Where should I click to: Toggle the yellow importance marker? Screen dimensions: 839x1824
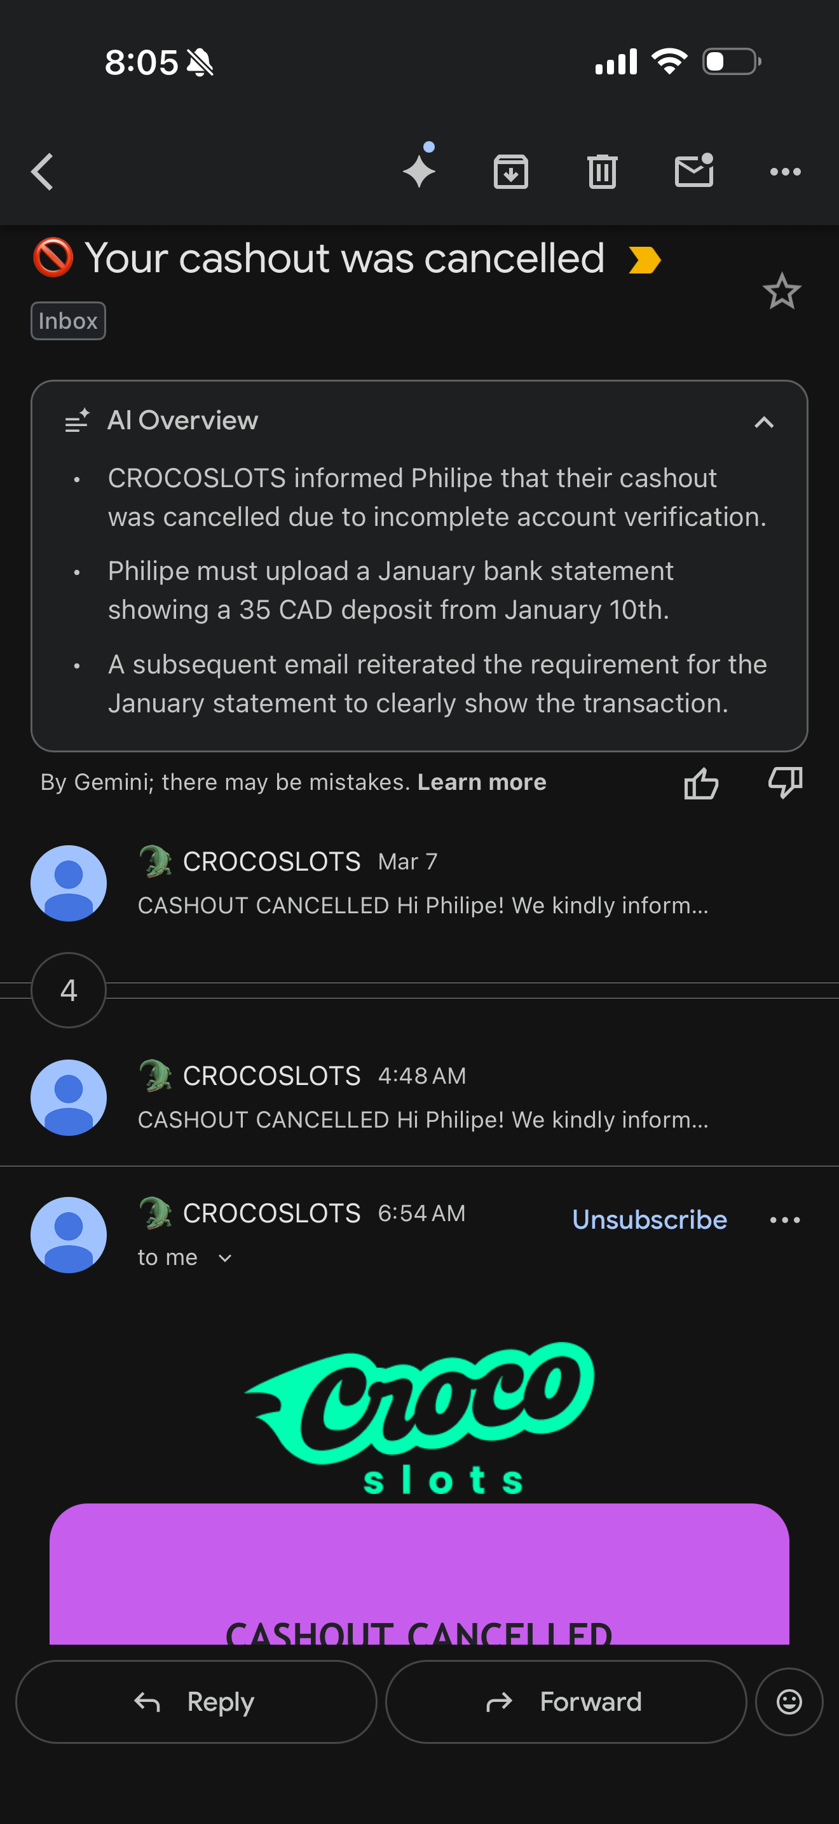tap(645, 260)
